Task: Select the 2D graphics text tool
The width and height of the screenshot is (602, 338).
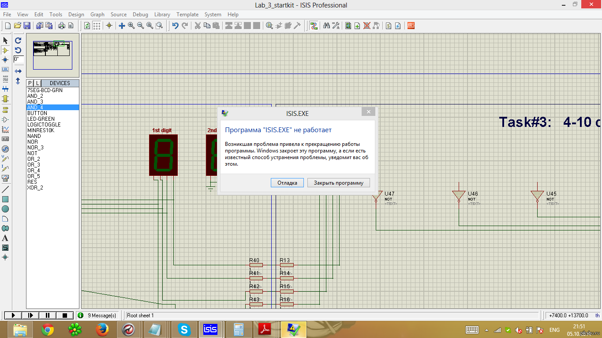Action: click(x=5, y=238)
